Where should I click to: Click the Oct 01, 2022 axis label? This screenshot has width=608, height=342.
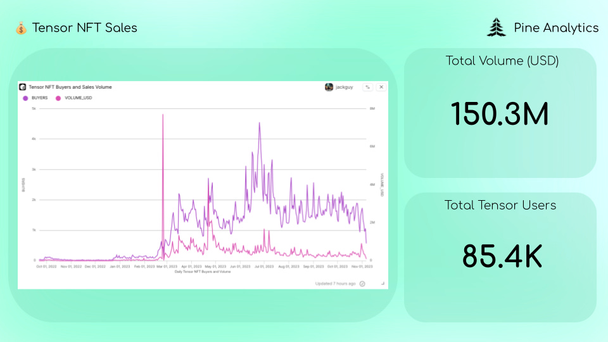[46, 267]
